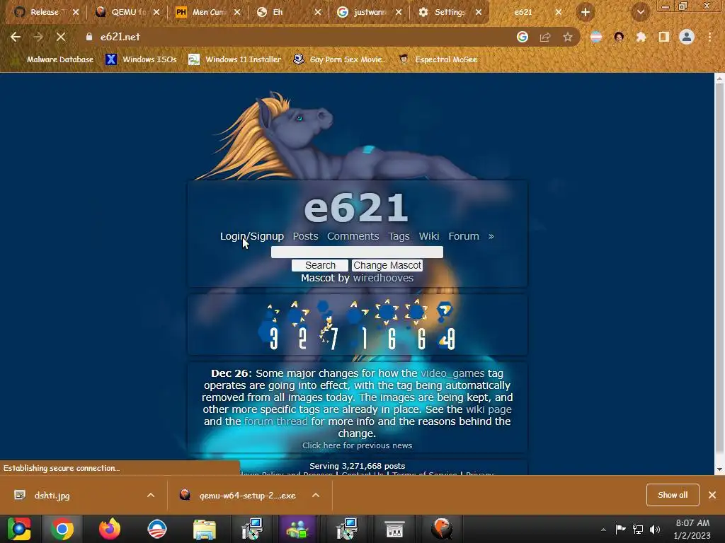The width and height of the screenshot is (725, 543).
Task: Click the network tray icon
Action: (638, 529)
